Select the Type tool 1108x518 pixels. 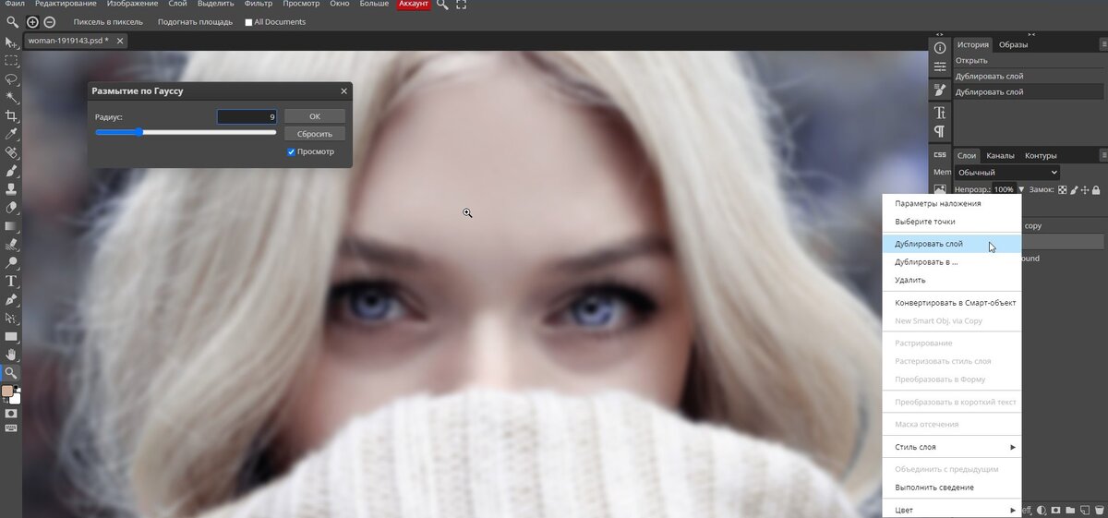pos(11,281)
